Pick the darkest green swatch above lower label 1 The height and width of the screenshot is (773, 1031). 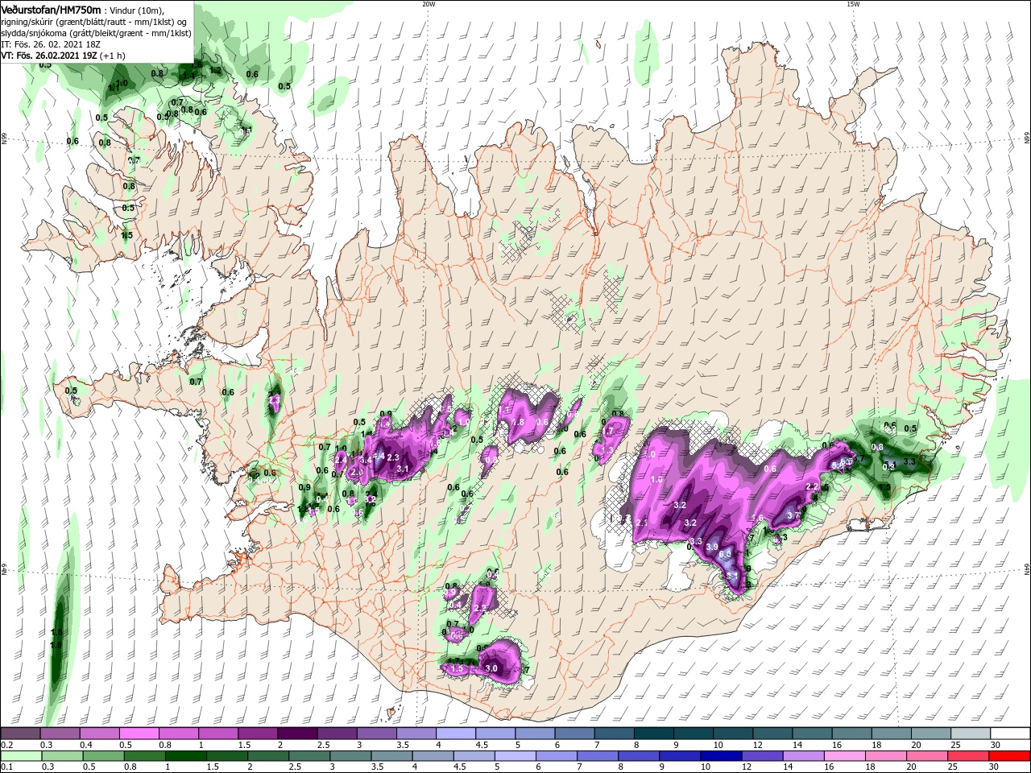185,756
